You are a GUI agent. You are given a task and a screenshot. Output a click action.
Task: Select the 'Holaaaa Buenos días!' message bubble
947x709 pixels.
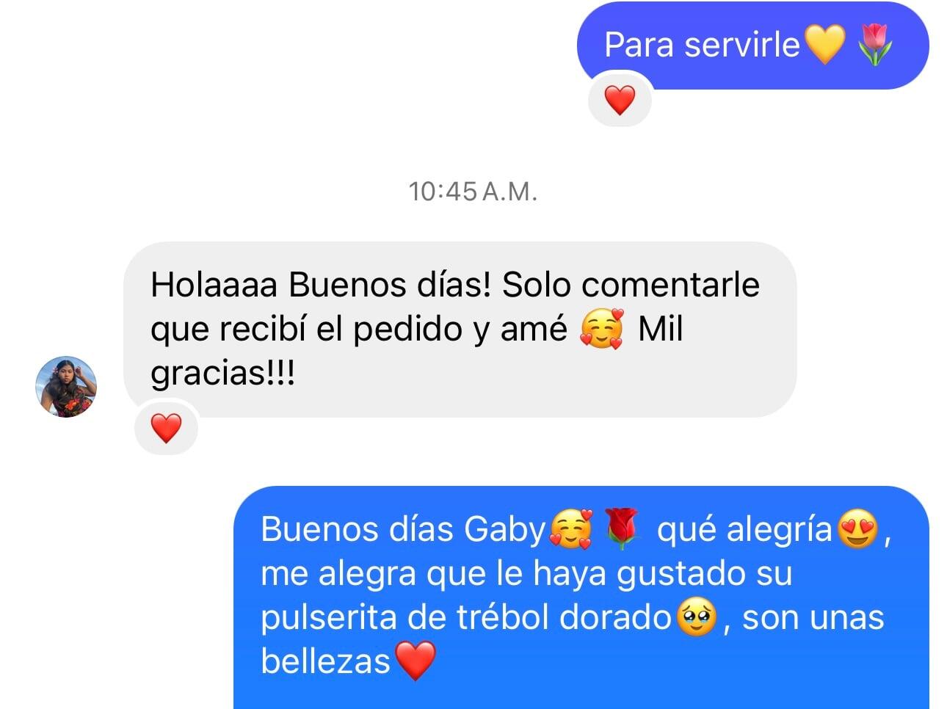[460, 330]
